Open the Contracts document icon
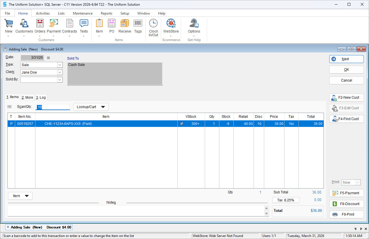The image size is (369, 239). pyautogui.click(x=69, y=24)
